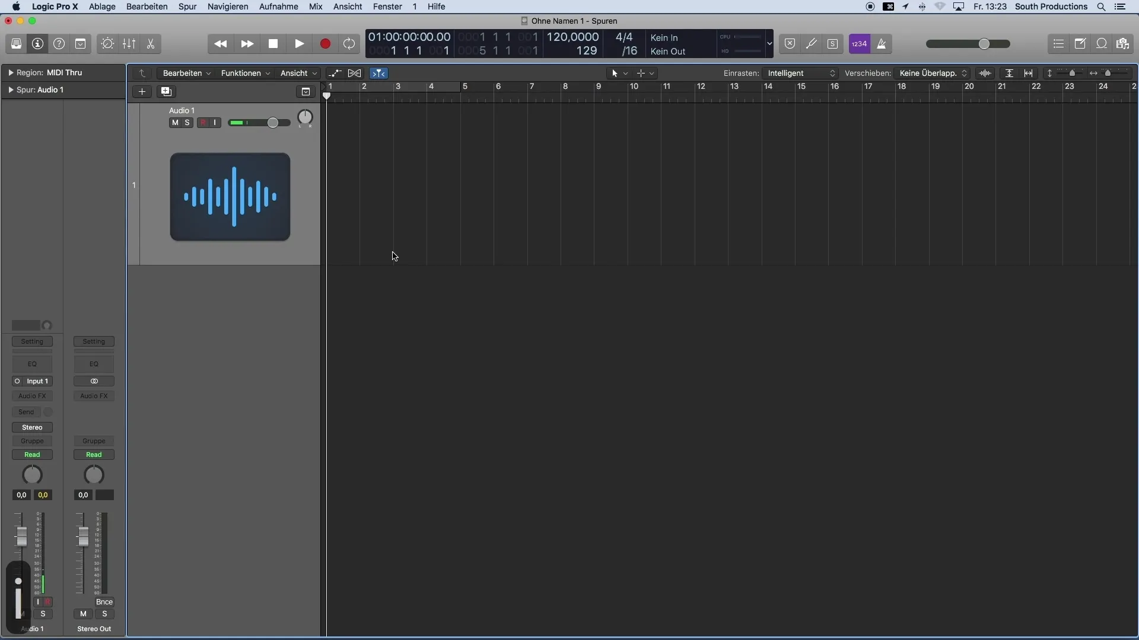This screenshot has width=1139, height=640.
Task: Open the Funktionen dropdown menu
Action: 246,73
